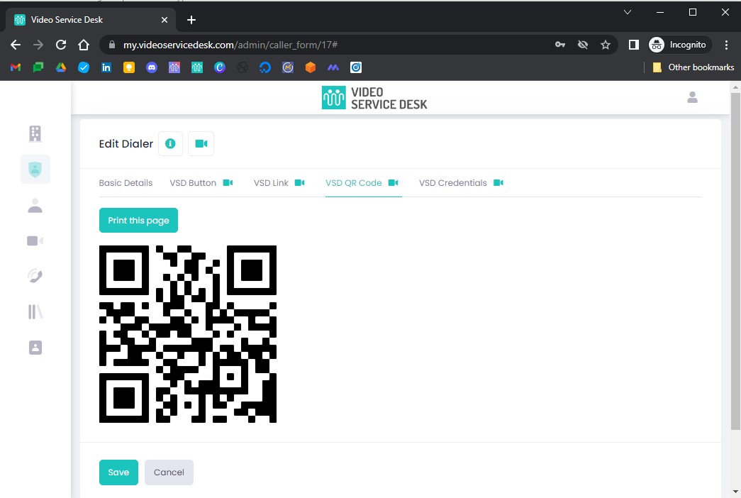This screenshot has height=498, width=741.
Task: Open the Google Drive bookmark
Action: (61, 67)
